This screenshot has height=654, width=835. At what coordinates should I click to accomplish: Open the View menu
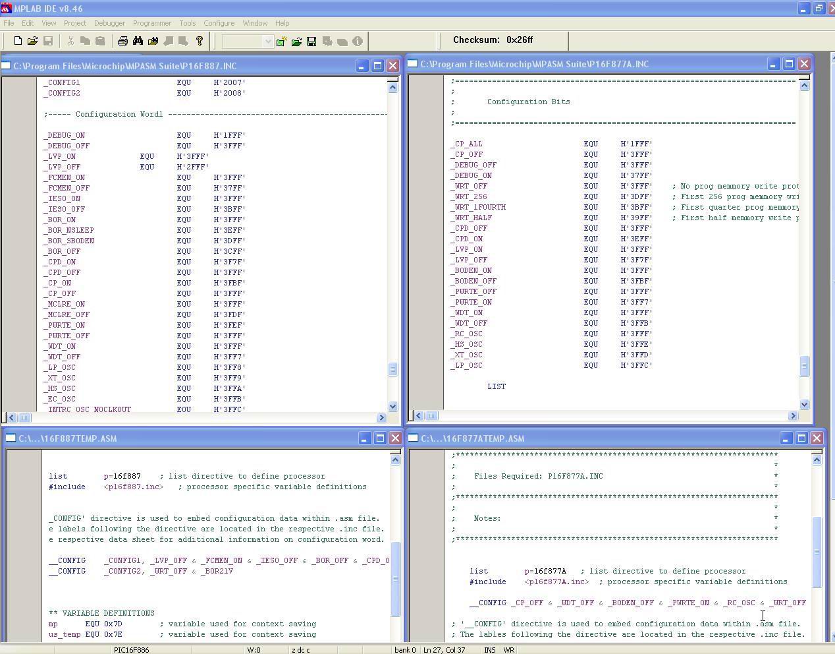pyautogui.click(x=49, y=23)
